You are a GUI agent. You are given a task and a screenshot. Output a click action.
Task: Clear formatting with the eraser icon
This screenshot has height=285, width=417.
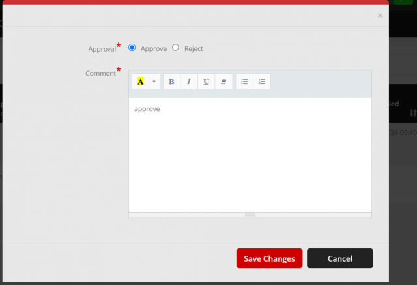[223, 82]
